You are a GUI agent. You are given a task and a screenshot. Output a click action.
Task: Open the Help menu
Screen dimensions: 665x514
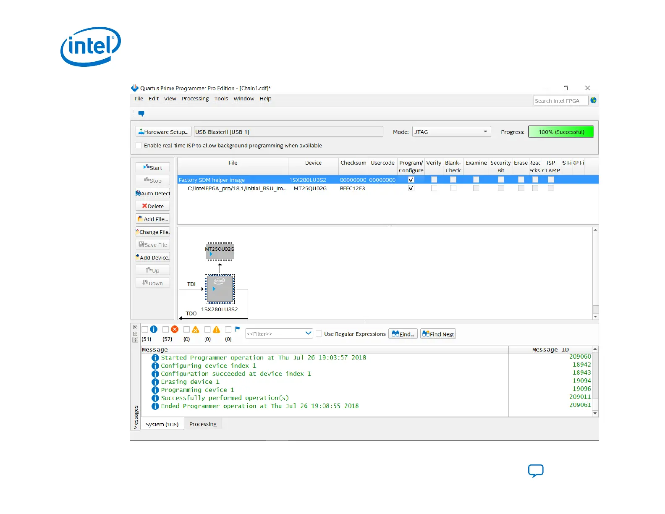265,99
